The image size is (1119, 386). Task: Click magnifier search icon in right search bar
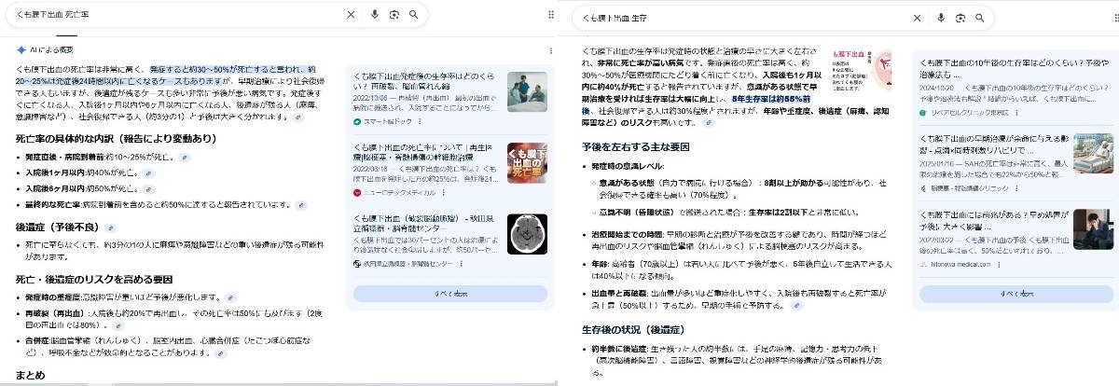click(x=979, y=18)
